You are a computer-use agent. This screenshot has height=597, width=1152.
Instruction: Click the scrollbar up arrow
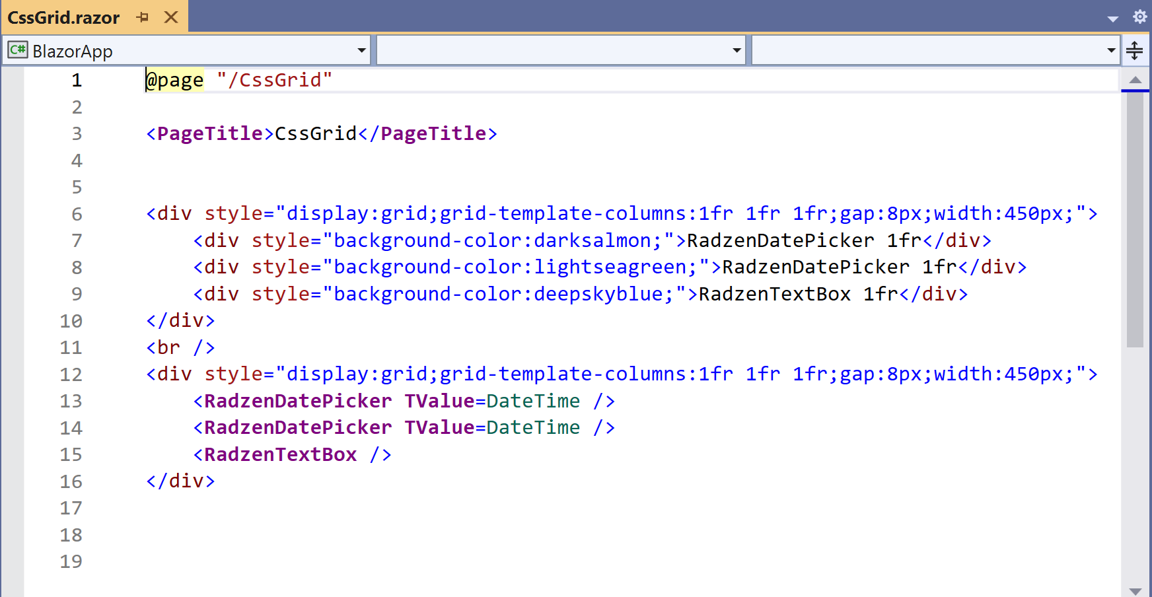coord(1135,79)
